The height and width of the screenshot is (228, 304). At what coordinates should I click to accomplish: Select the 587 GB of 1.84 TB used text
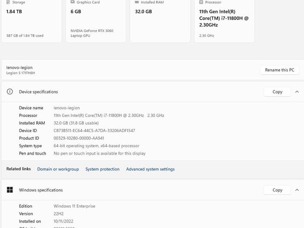[25, 36]
